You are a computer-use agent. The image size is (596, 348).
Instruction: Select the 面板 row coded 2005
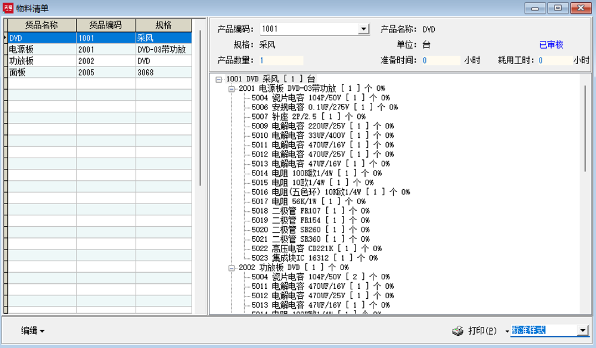[100, 72]
